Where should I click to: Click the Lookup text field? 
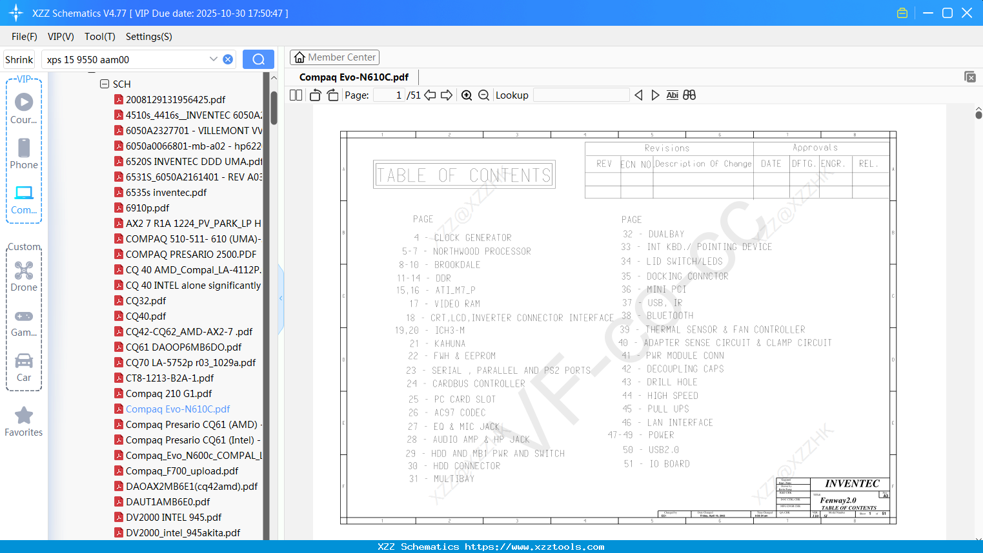tap(582, 95)
